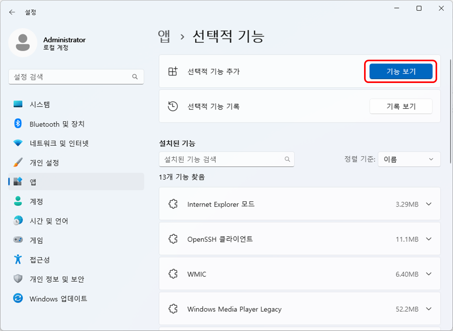Click the person icon for 계정
The image size is (453, 331).
18,201
